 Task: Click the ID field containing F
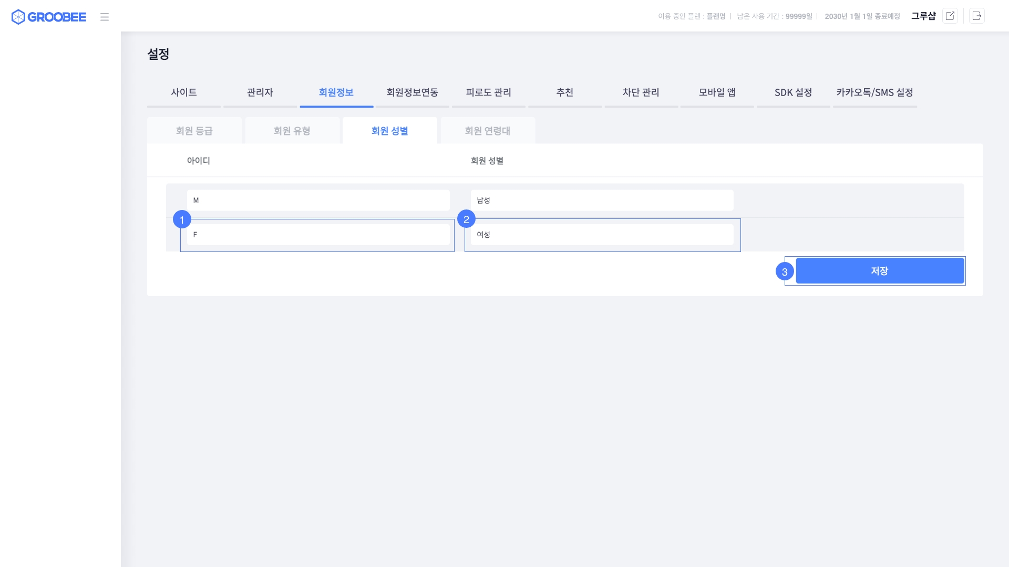click(x=318, y=235)
